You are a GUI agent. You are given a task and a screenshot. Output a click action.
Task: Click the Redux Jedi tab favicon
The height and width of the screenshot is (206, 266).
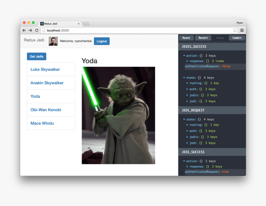tap(42, 23)
